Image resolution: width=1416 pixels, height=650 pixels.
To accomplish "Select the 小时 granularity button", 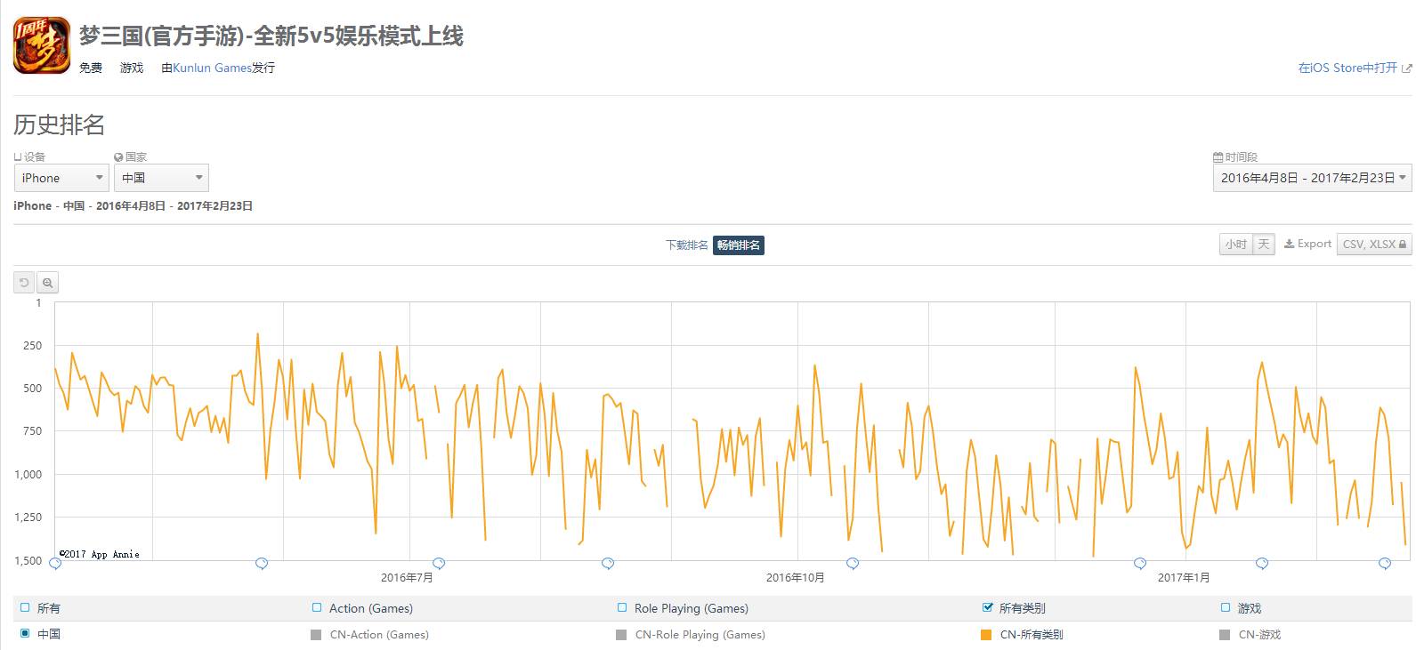I will tap(1236, 244).
